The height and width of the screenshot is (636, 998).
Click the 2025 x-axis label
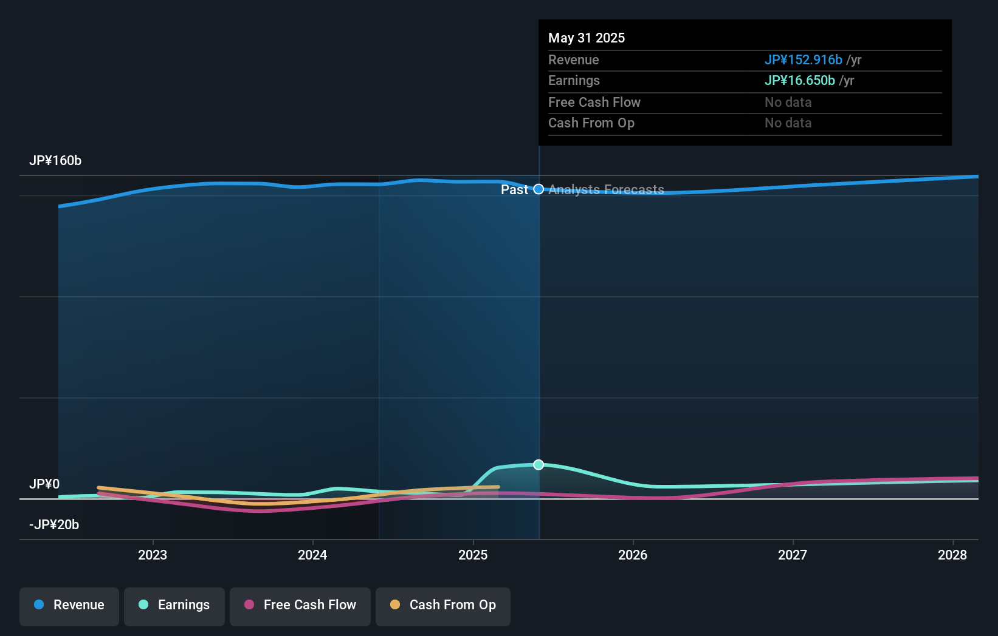[473, 555]
